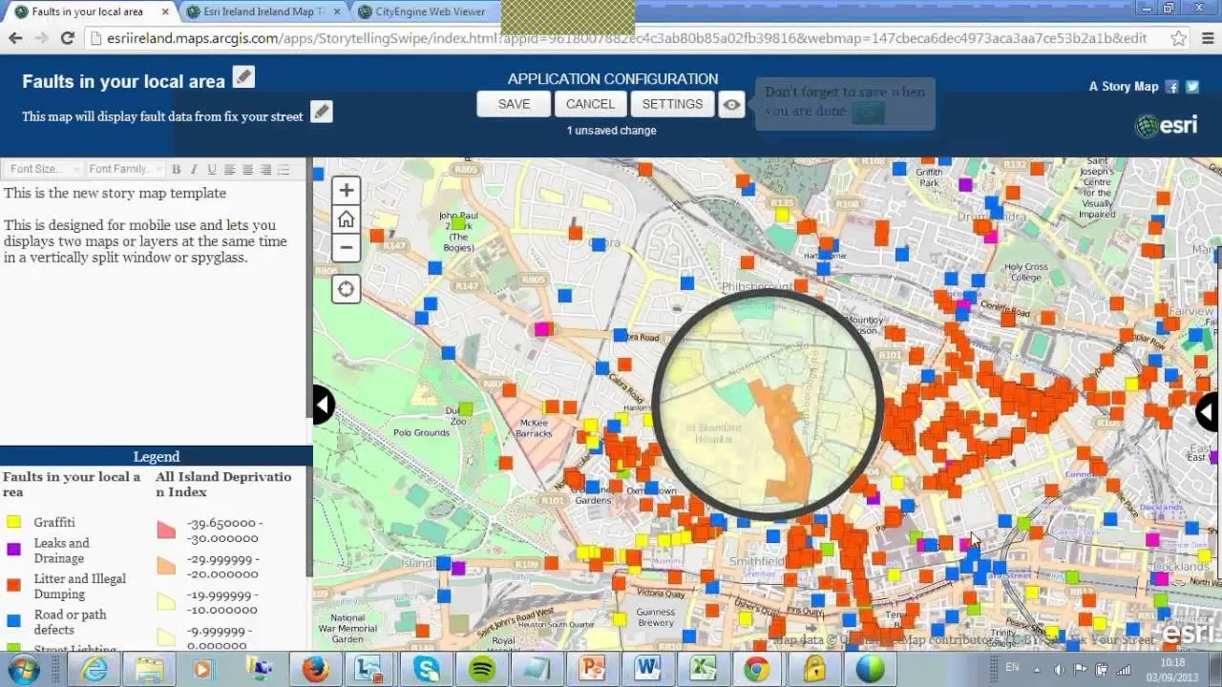Screen dimensions: 1222x687
Task: Click the purple Leaks and Drainage swatch
Action: coord(13,550)
